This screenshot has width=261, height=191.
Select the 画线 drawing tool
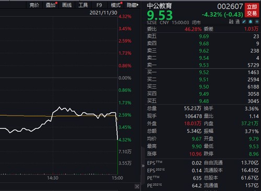(67, 5)
